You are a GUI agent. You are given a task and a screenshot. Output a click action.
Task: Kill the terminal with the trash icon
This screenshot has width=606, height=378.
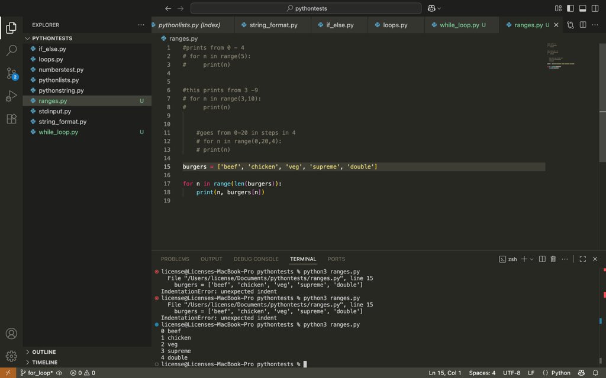pyautogui.click(x=553, y=259)
